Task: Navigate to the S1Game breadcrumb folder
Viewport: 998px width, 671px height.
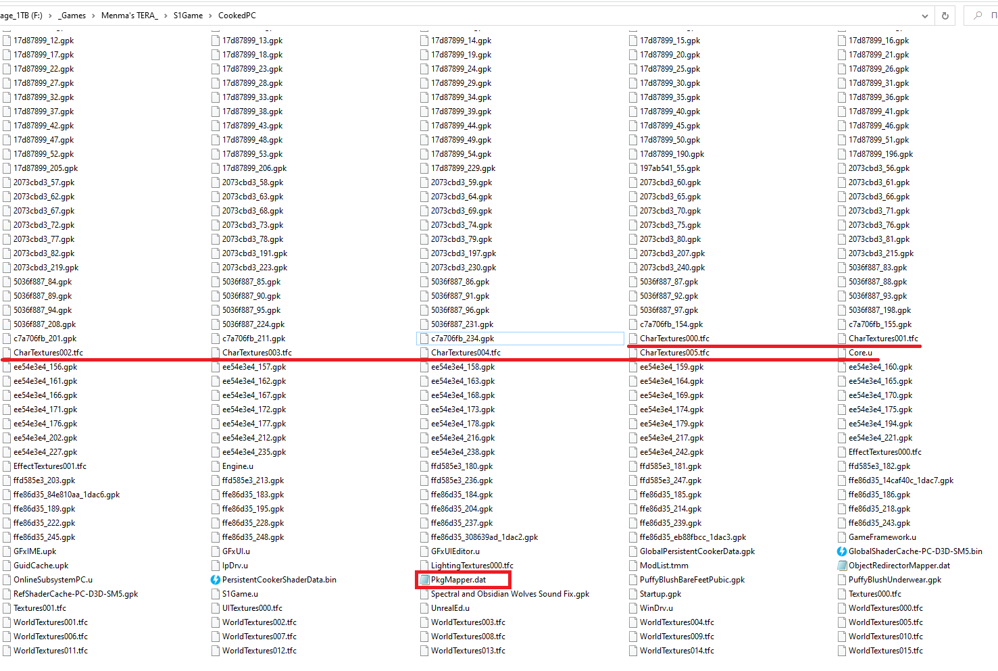Action: (x=188, y=16)
